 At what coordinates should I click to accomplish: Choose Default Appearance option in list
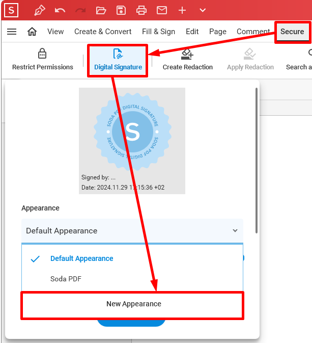point(132,258)
